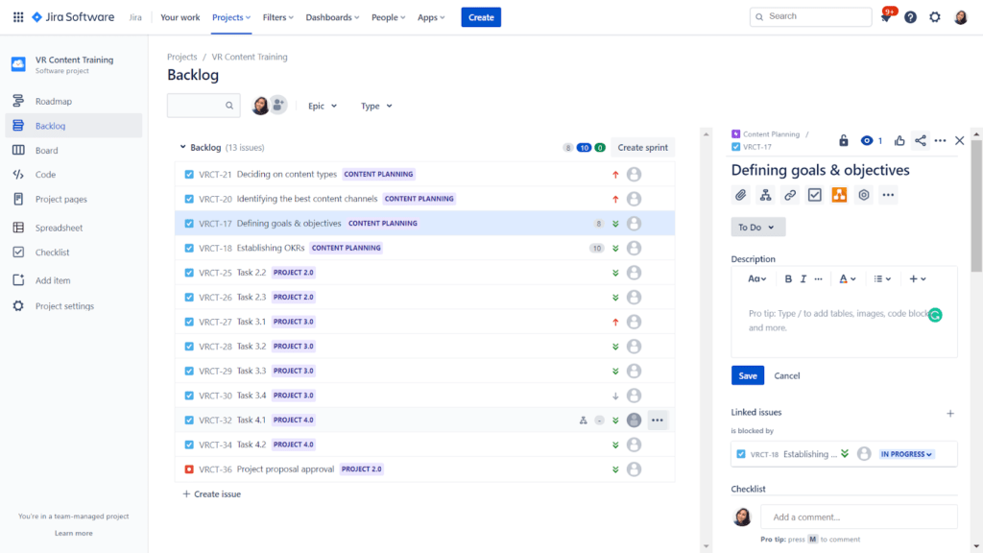Viewport: 983px width, 553px height.
Task: Open the app switcher grid icon
Action: tap(18, 17)
